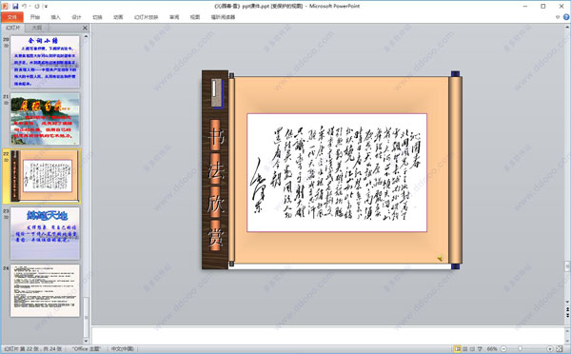Switch to the 切换 (Transitions) ribbon tab

coord(97,17)
